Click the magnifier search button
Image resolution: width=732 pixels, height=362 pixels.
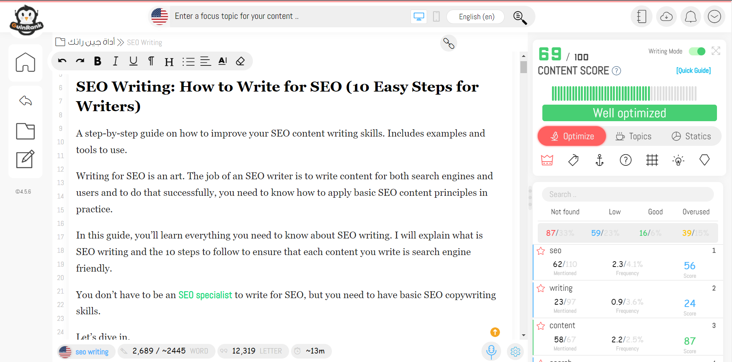point(520,17)
